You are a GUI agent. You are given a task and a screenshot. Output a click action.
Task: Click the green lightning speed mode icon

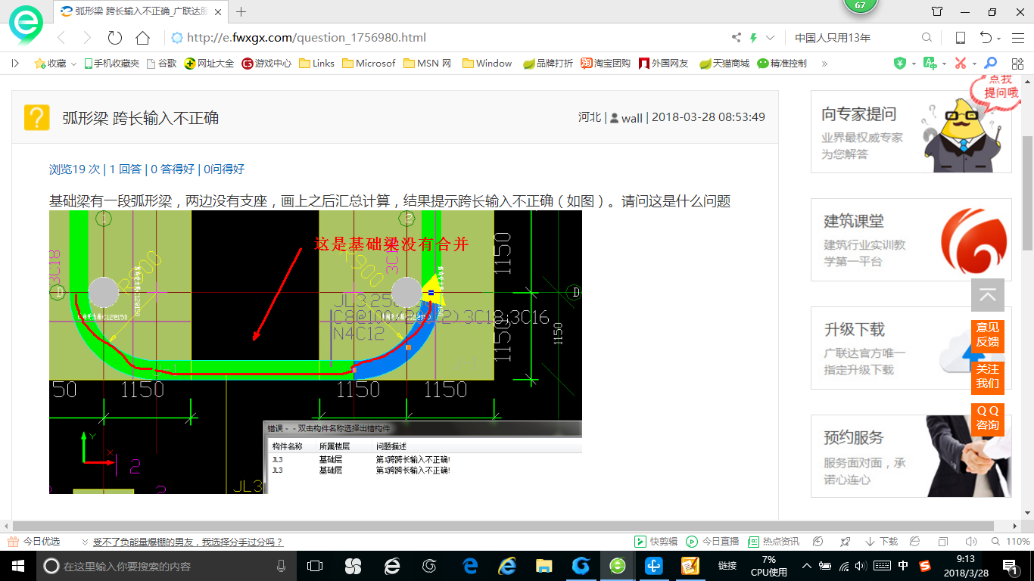(753, 38)
